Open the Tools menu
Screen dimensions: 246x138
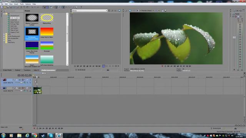22,4
